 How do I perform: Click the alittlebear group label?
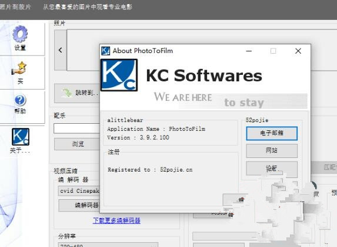(125, 120)
